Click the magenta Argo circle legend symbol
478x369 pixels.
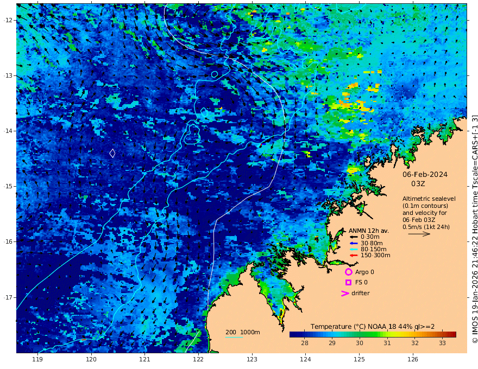(x=348, y=272)
